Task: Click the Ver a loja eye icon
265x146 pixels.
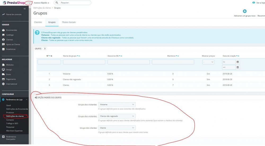Action: [254, 3]
